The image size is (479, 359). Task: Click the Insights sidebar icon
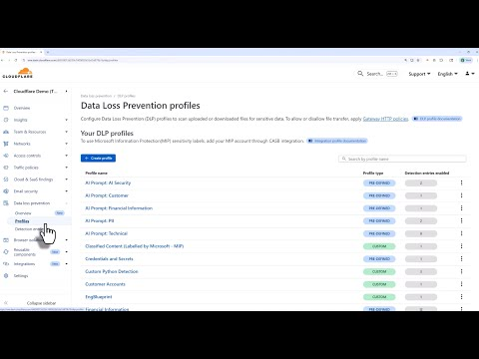(x=6, y=120)
